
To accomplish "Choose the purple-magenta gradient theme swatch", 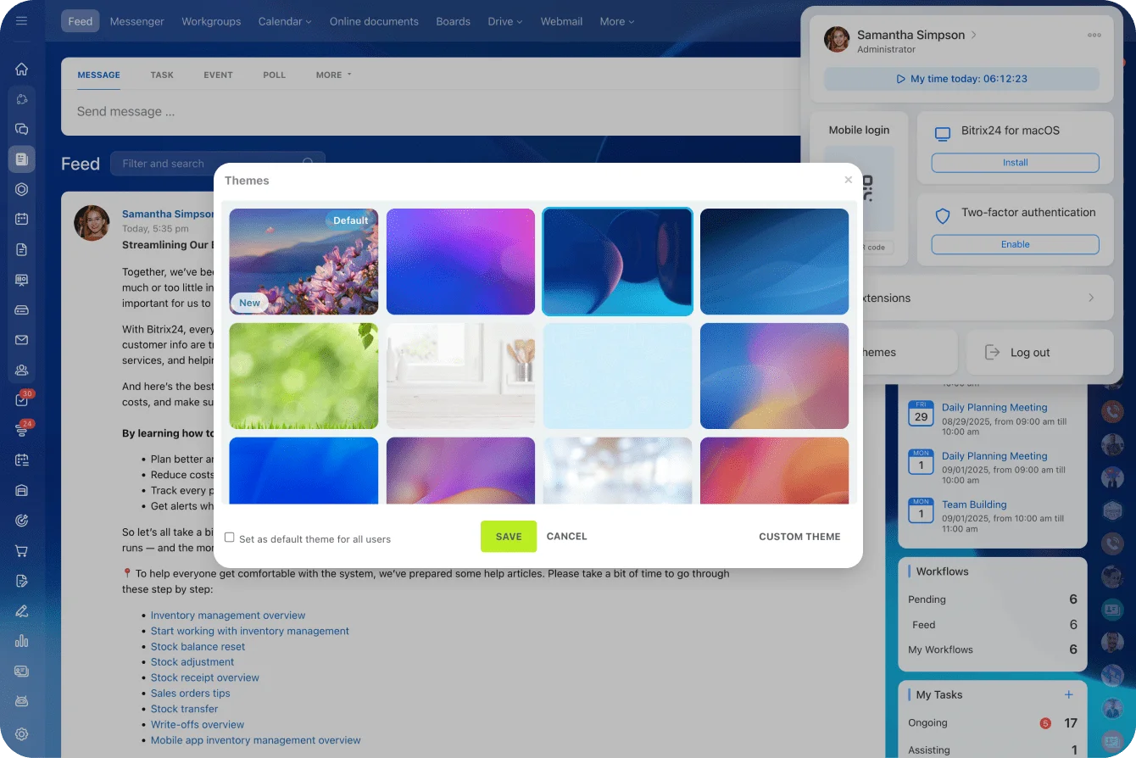I will pyautogui.click(x=460, y=262).
